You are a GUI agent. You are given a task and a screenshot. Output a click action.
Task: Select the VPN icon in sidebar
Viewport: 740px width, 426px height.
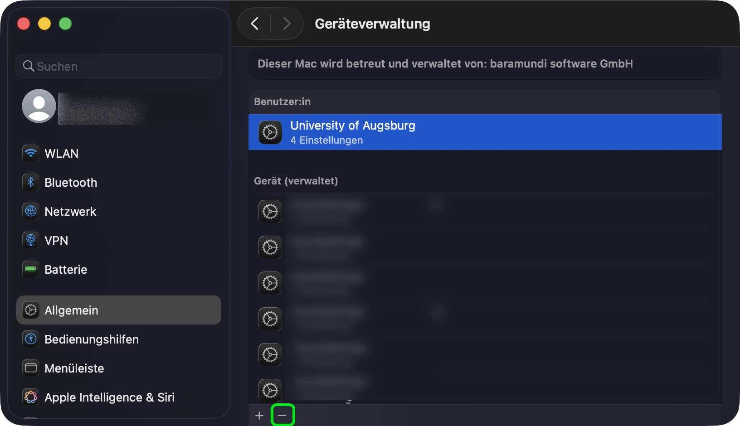click(31, 241)
